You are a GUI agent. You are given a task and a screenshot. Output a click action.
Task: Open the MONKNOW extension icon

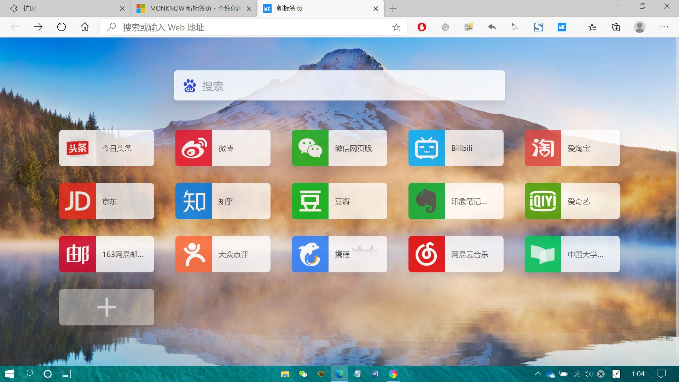[x=562, y=27]
